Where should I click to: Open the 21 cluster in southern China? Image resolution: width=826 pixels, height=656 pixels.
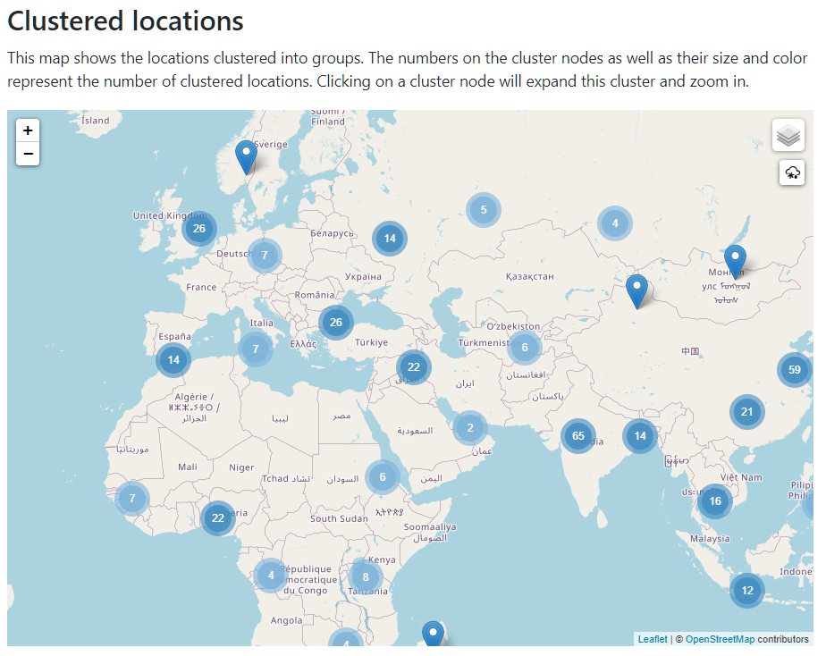746,412
